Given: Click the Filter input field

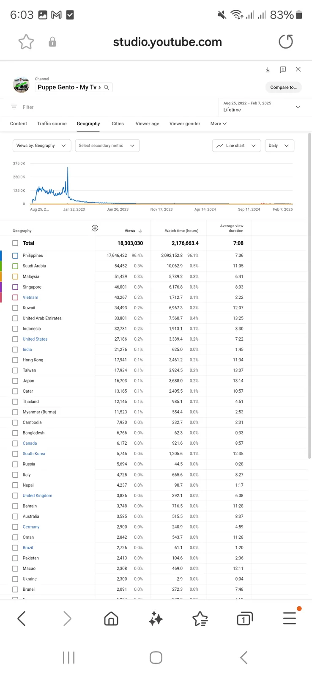Looking at the screenshot, I should [114, 107].
